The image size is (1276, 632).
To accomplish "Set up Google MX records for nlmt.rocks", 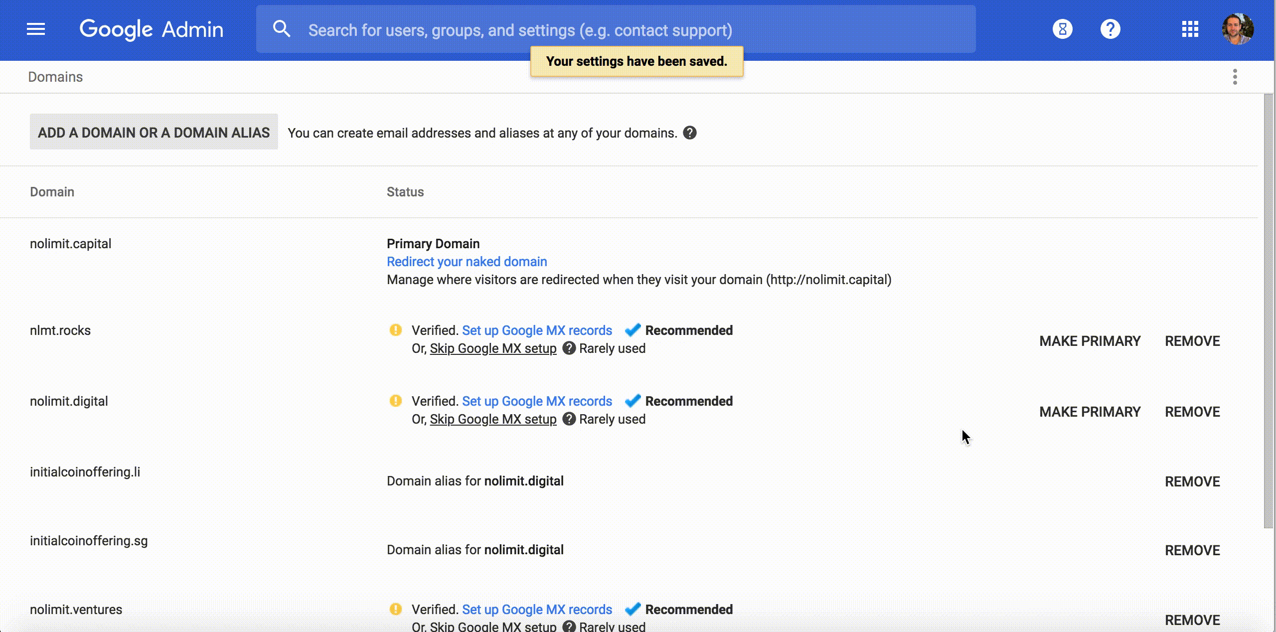I will coord(537,330).
